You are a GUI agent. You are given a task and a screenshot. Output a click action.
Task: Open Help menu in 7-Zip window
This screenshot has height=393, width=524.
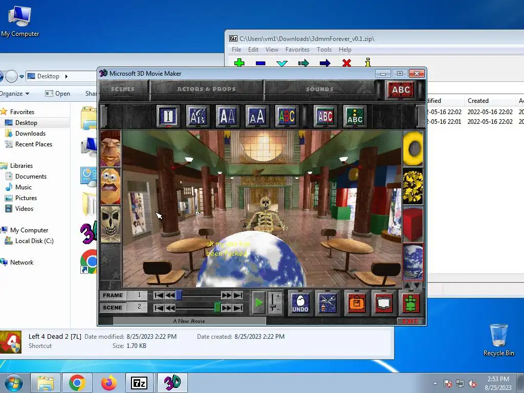tap(345, 50)
